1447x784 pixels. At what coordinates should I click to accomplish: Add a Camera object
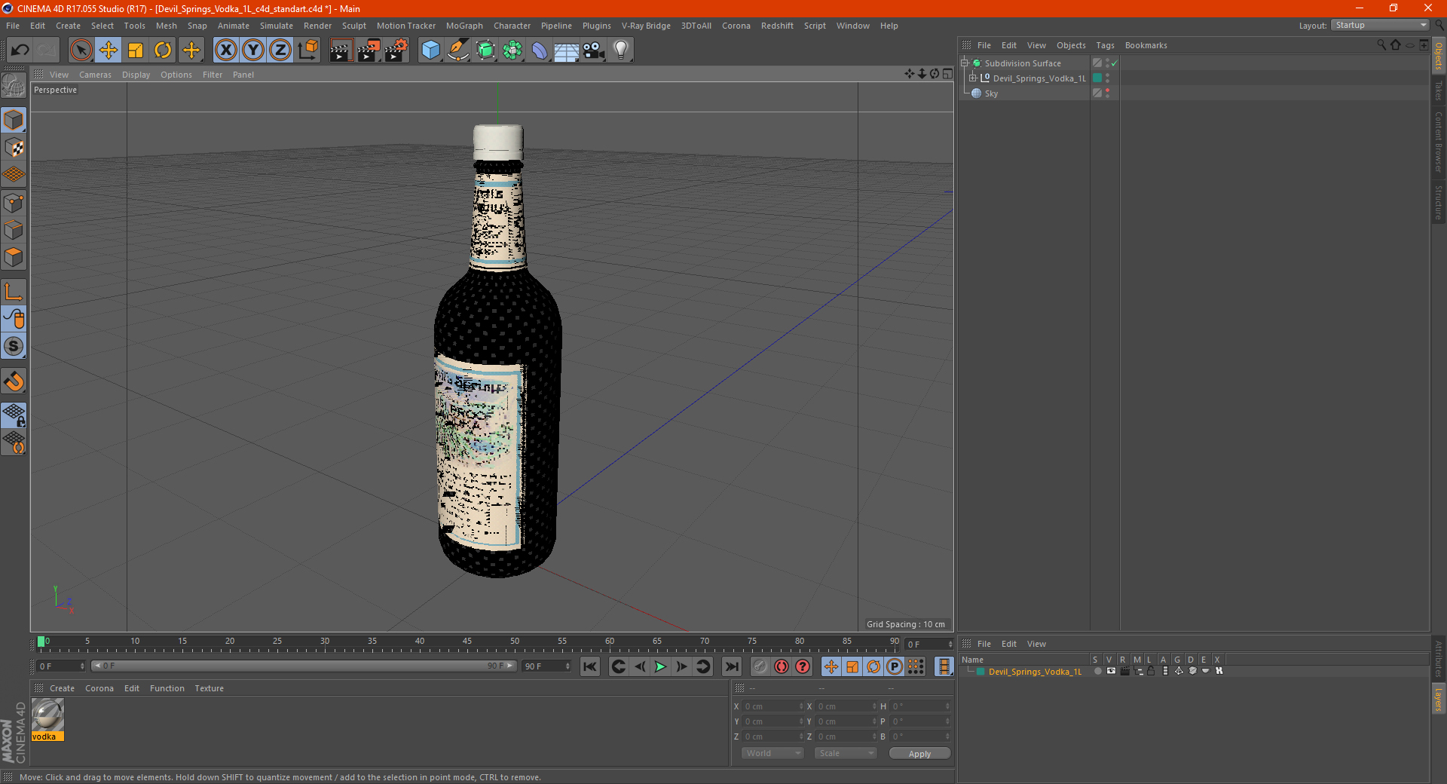594,51
